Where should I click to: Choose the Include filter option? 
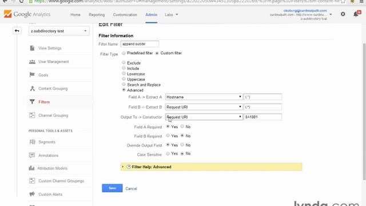[x=124, y=68]
